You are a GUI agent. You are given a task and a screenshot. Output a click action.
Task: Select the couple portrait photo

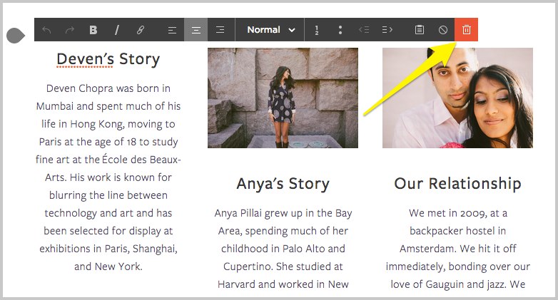coord(457,98)
